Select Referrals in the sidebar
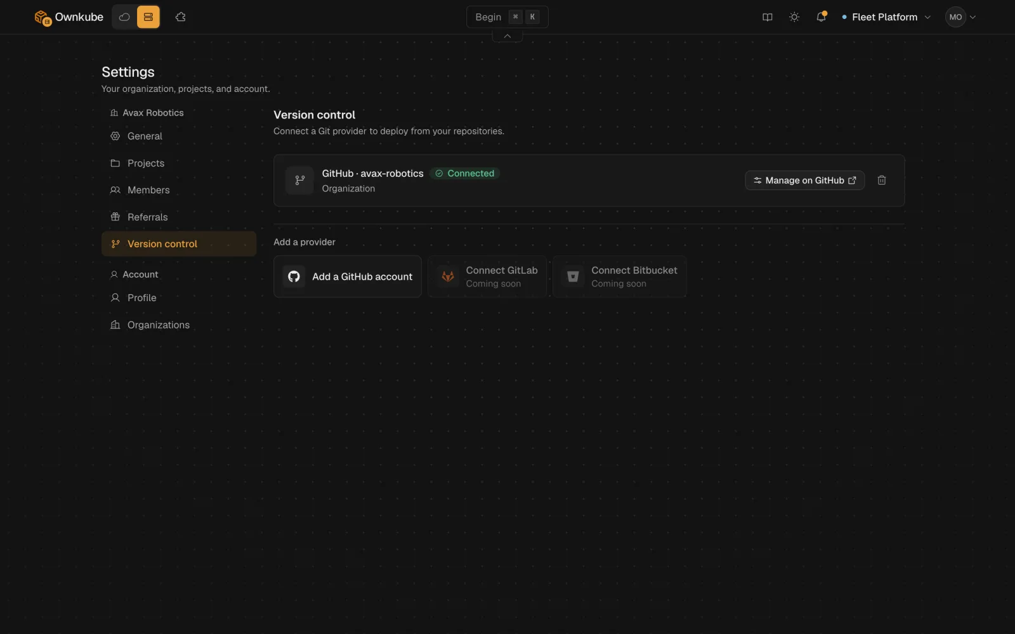The width and height of the screenshot is (1015, 634). [x=179, y=217]
